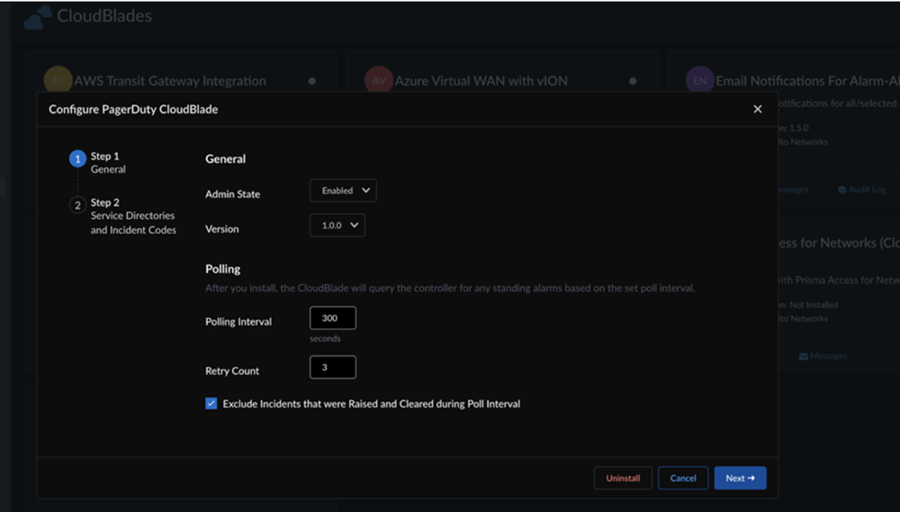900x512 pixels.
Task: Focus the Polling Interval input field
Action: (332, 319)
